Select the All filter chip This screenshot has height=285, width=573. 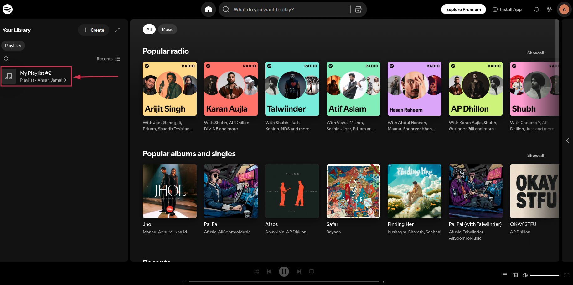(x=149, y=29)
